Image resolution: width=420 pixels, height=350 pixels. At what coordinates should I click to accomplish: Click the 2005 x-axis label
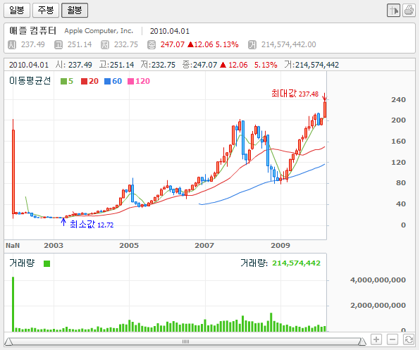[x=129, y=246]
